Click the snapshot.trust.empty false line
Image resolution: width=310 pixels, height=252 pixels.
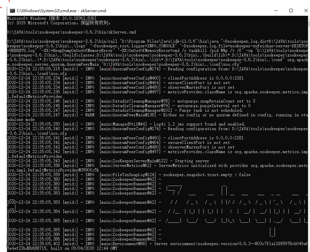pyautogui.click(x=164, y=174)
